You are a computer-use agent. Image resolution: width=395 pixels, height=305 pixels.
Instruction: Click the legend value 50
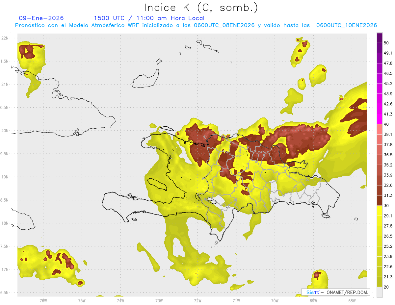pos(387,43)
